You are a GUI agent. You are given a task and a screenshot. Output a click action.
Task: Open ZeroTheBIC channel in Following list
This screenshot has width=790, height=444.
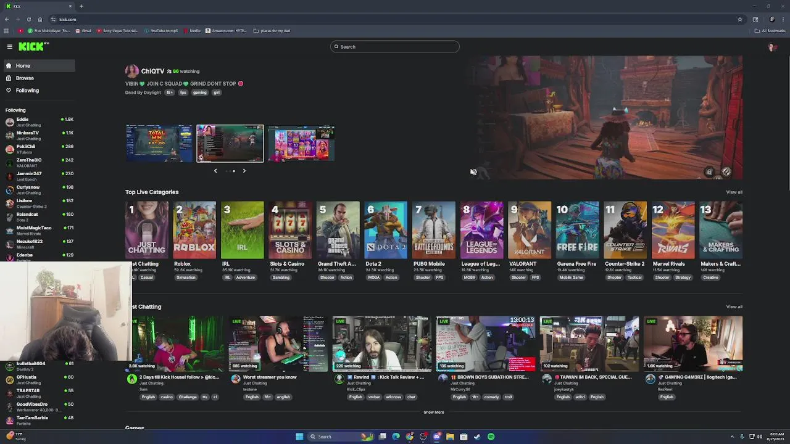(38, 162)
